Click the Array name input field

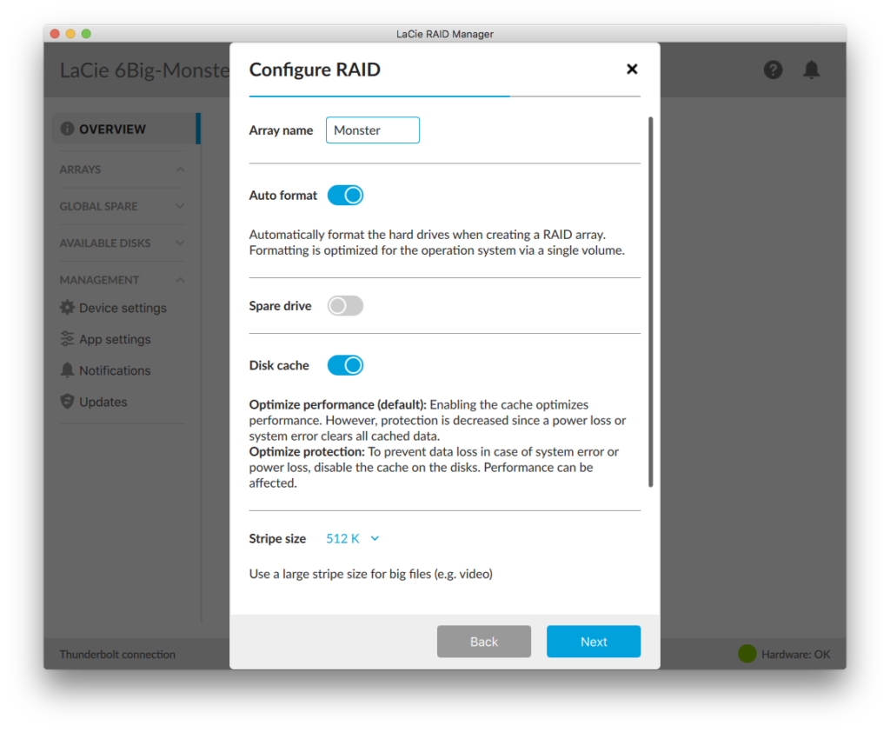coord(372,130)
